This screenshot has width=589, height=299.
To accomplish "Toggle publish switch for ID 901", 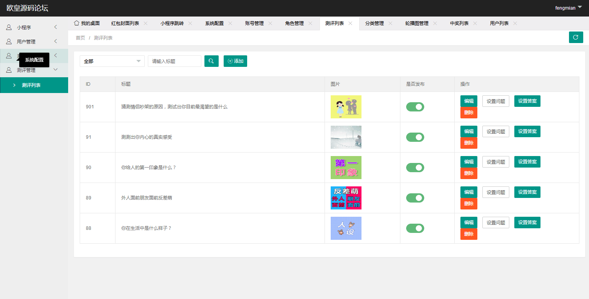I will point(415,107).
